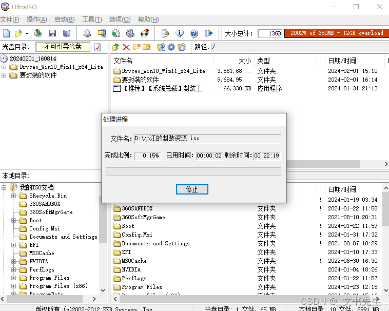Screen dimensions: 389x311
Task: Expand the NVIDIA folder tree node
Action: tap(14, 261)
